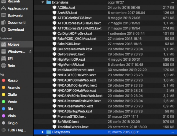This screenshot has width=177, height=136.
Task: Select ArcMSR.kext file icon
Action: point(54,13)
